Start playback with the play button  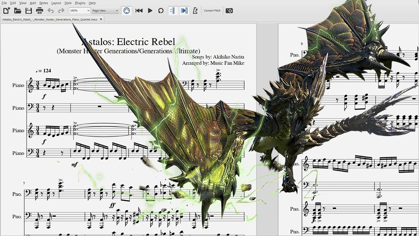[x=150, y=10]
